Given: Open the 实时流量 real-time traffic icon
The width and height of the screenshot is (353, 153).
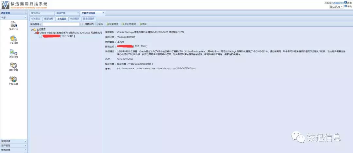Looking at the screenshot, I should point(13,65).
